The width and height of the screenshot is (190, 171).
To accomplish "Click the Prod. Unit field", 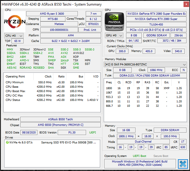I will coord(90,30).
